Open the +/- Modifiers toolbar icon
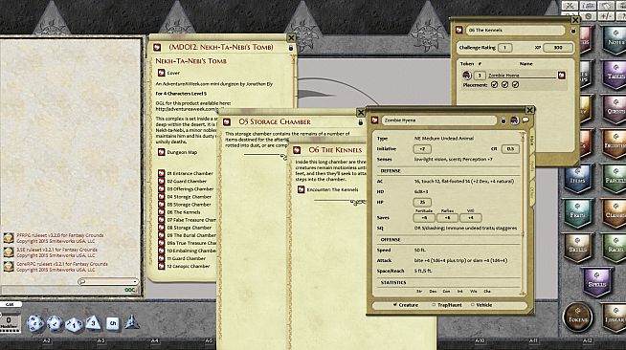The height and width of the screenshot is (350, 626). 607,16
